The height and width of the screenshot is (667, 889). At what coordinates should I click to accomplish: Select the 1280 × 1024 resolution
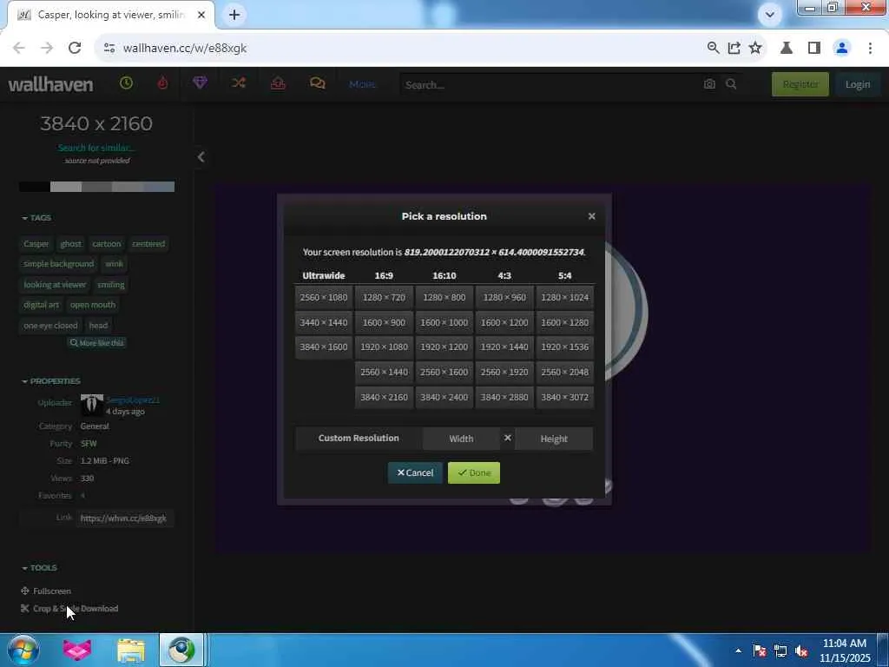point(564,297)
